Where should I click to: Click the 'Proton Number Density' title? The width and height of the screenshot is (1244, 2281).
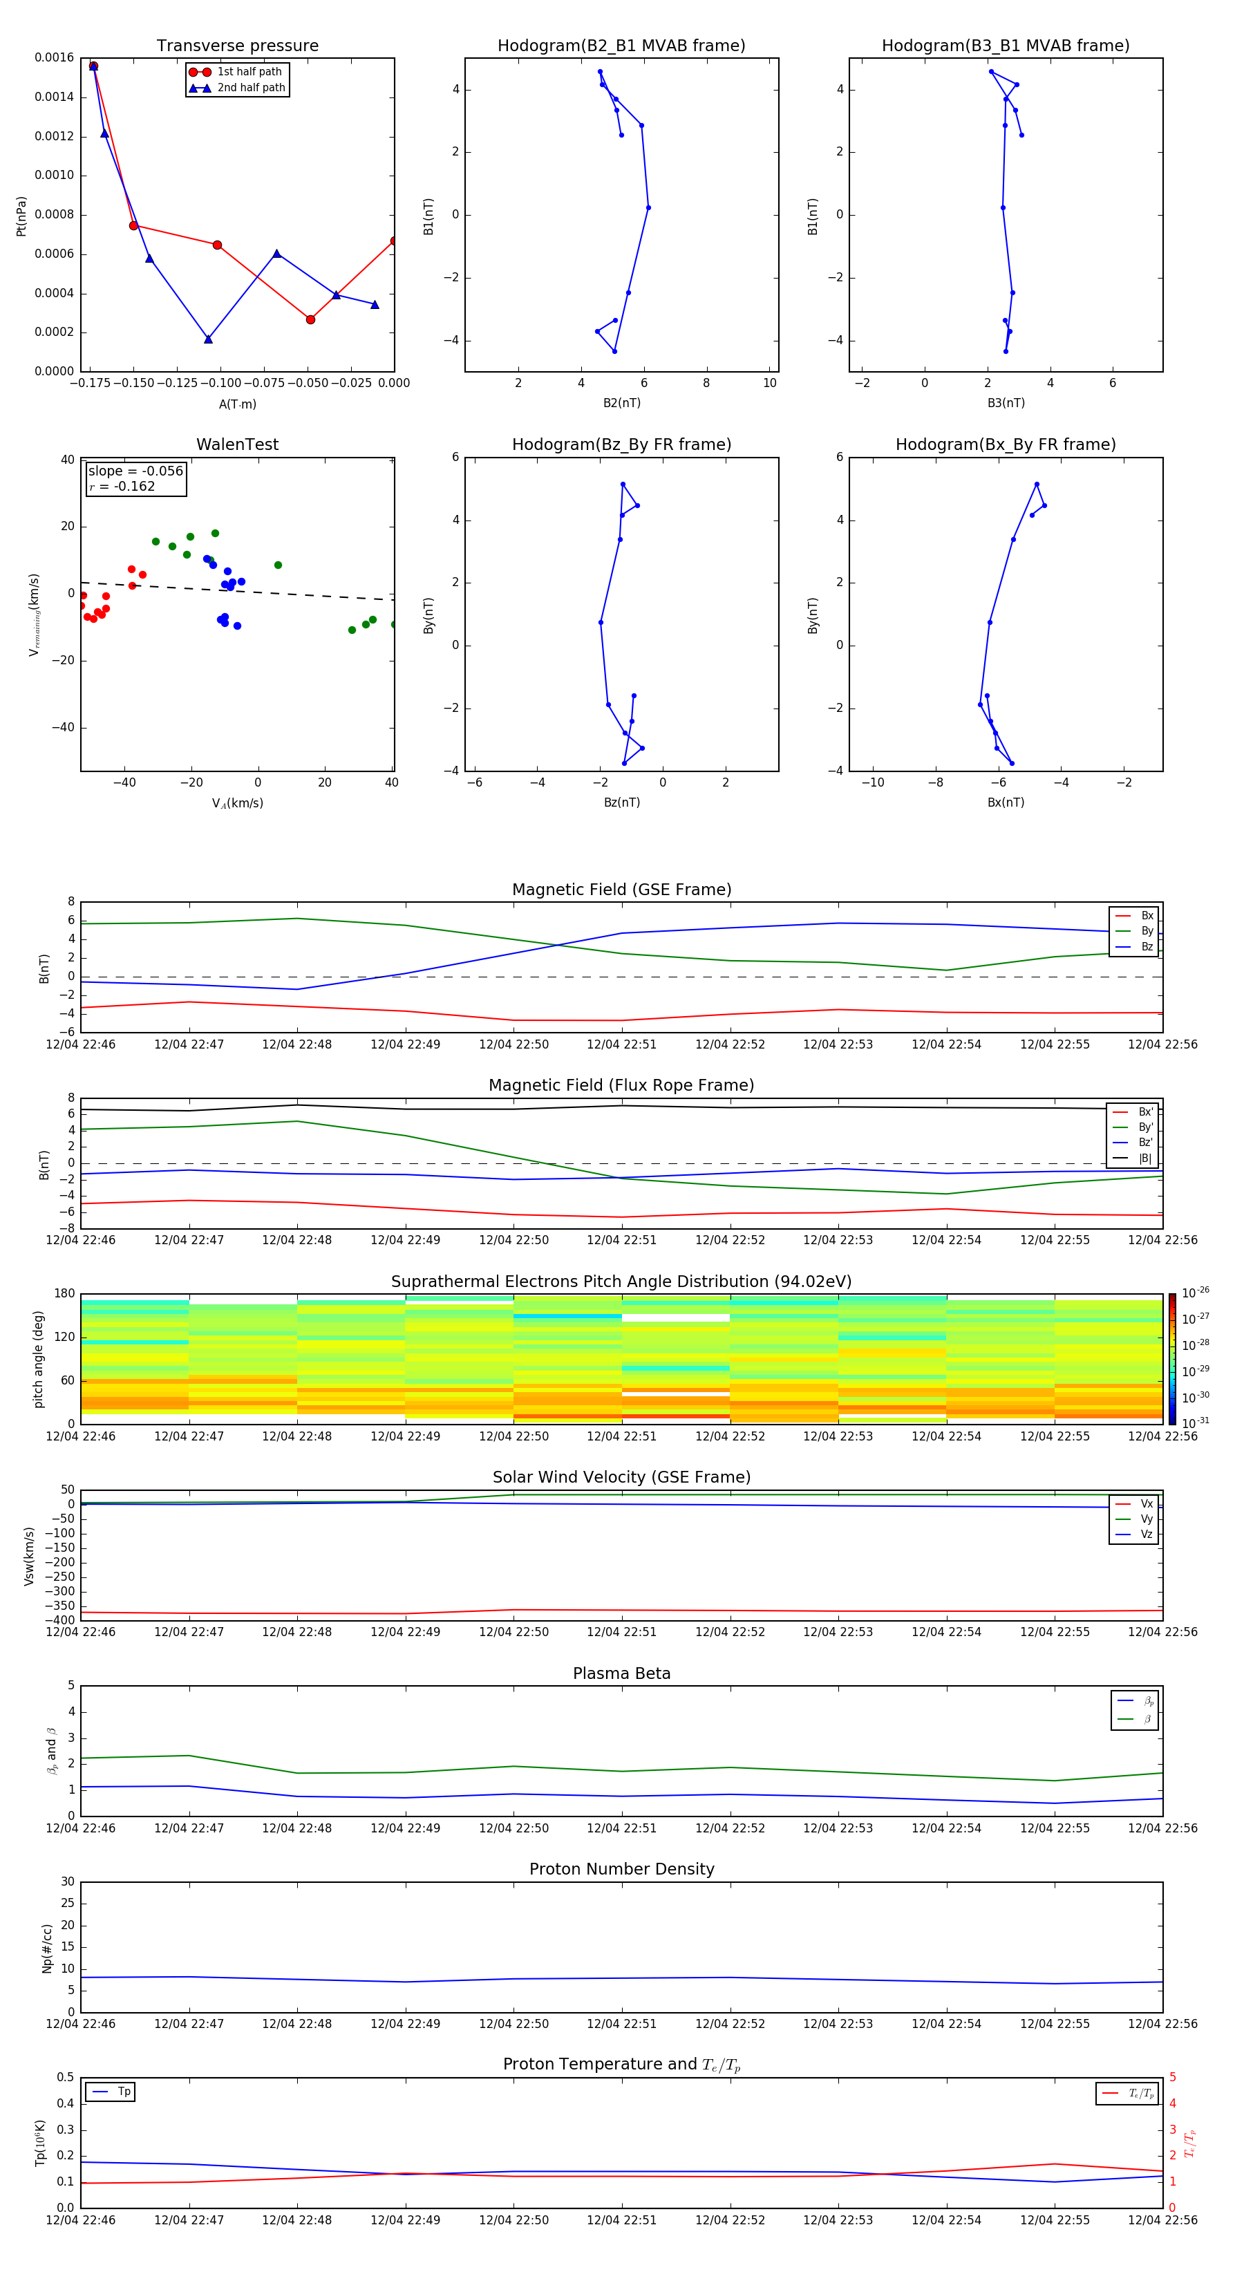(x=621, y=1869)
